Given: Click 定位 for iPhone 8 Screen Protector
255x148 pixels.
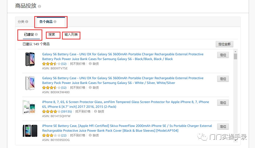Looking at the screenshot, I should click(x=223, y=103).
